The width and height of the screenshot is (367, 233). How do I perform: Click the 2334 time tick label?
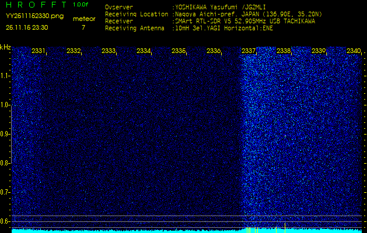pos(144,51)
